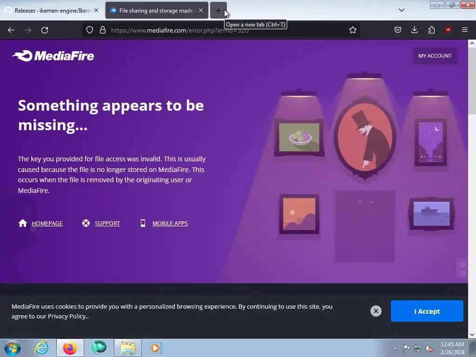Click the phone icon beside MOBILE APPS
The image size is (476, 357).
(143, 223)
